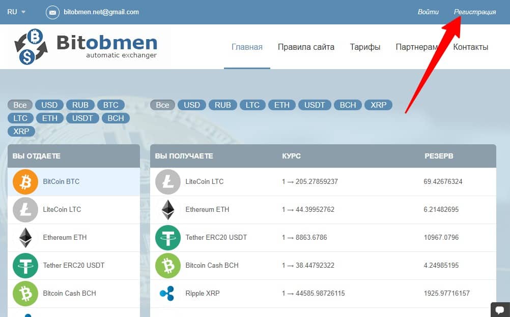Select Ethereum ETH in the give list

(74, 237)
